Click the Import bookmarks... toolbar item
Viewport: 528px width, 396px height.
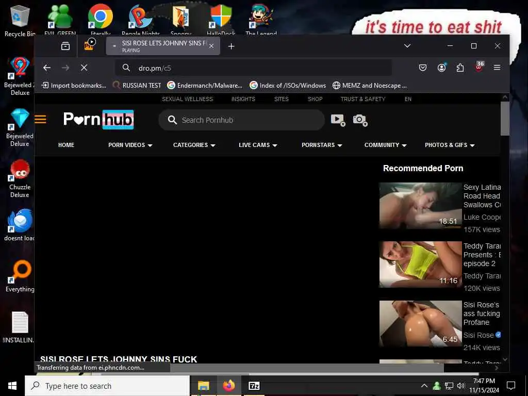pyautogui.click(x=74, y=86)
